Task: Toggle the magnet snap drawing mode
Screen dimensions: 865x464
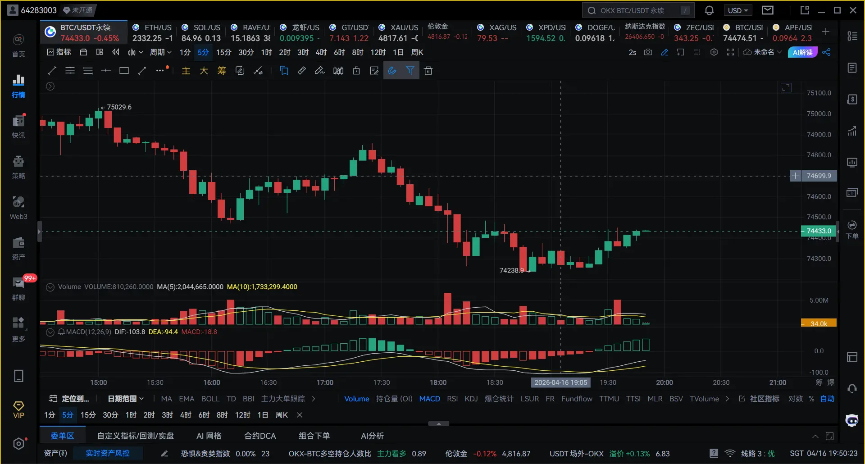Action: (x=392, y=71)
